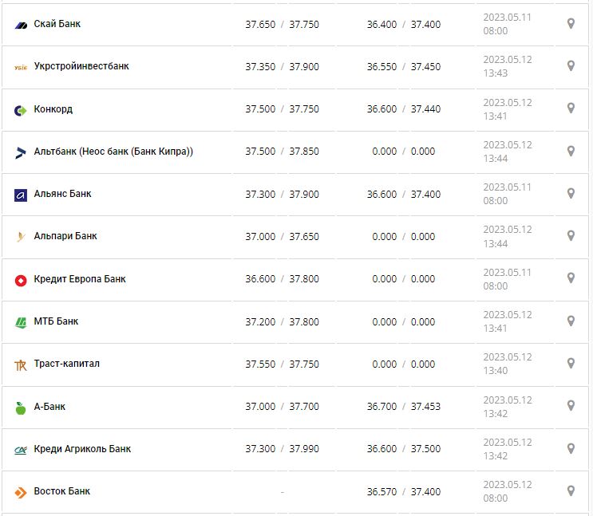The height and width of the screenshot is (516, 593).
Task: Click Восток Банк update time 2023.05.12 08:00
Action: 507,491
